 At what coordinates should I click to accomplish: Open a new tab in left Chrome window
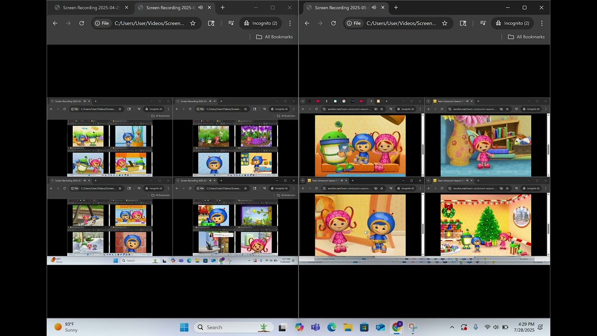(x=222, y=7)
